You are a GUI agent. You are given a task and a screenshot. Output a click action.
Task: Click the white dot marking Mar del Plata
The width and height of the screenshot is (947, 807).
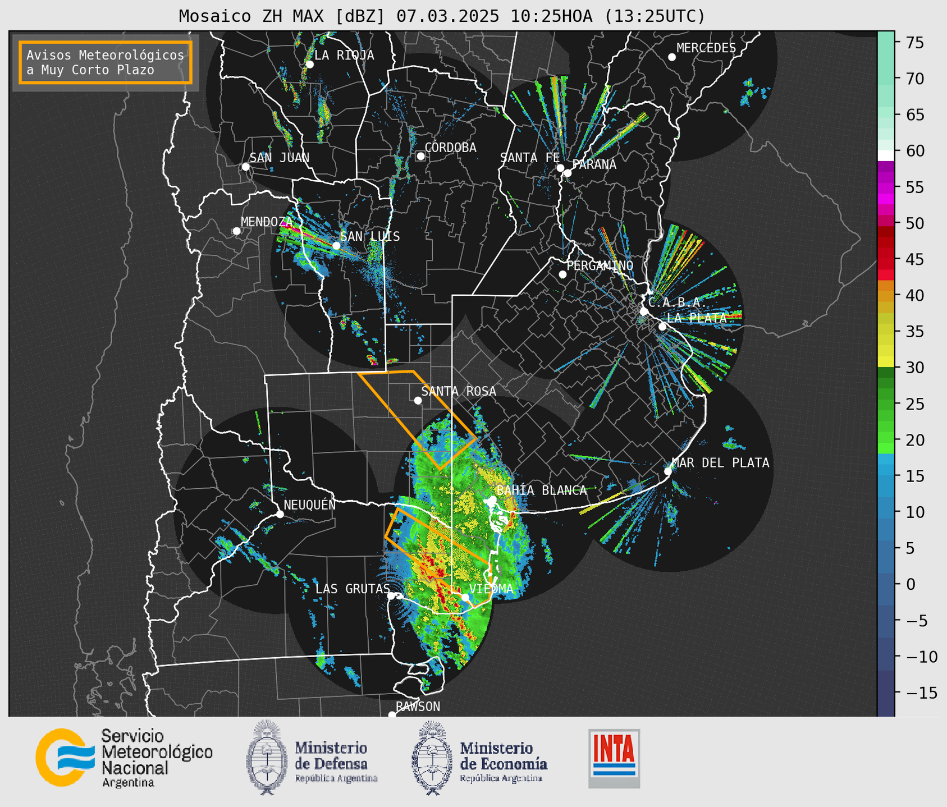pos(668,471)
